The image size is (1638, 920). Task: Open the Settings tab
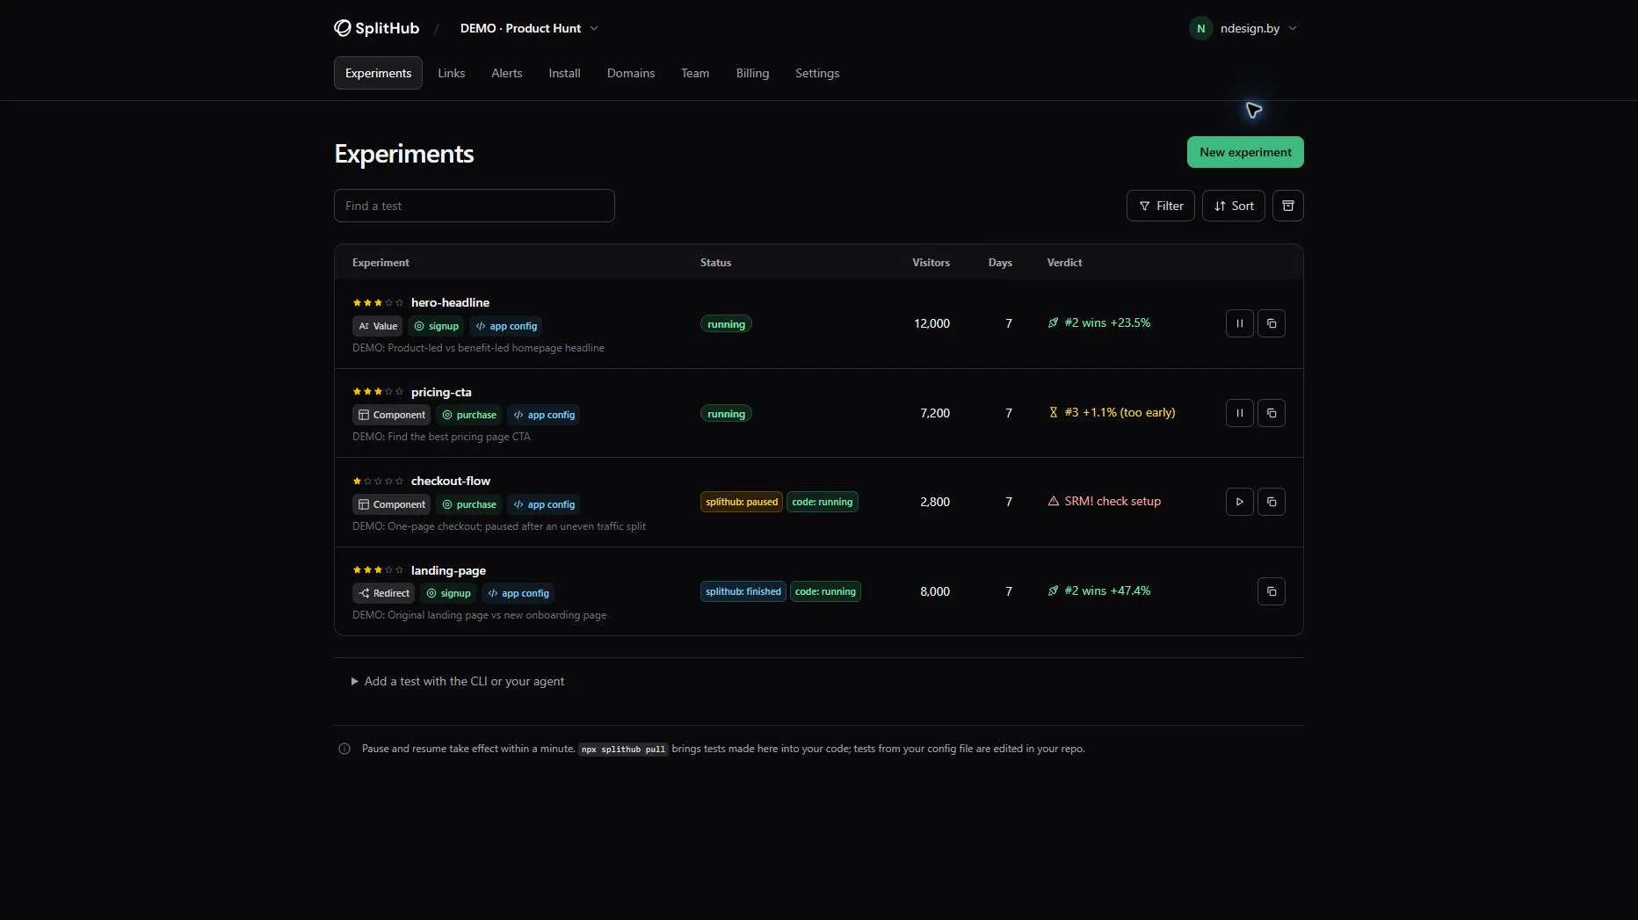pos(816,73)
